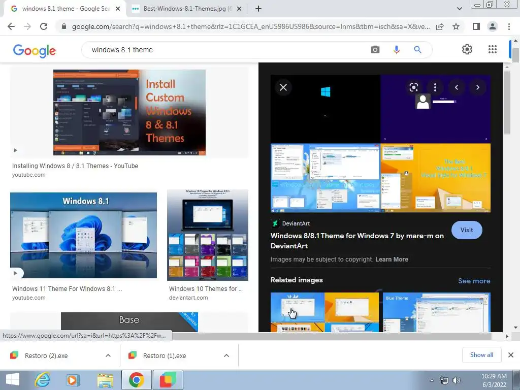Viewport: 520px width, 390px height.
Task: Open the volume control in the tray
Action: (457, 380)
